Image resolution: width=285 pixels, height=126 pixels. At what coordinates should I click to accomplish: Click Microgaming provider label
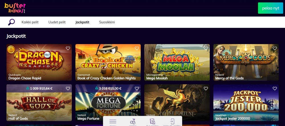(x=154, y=75)
